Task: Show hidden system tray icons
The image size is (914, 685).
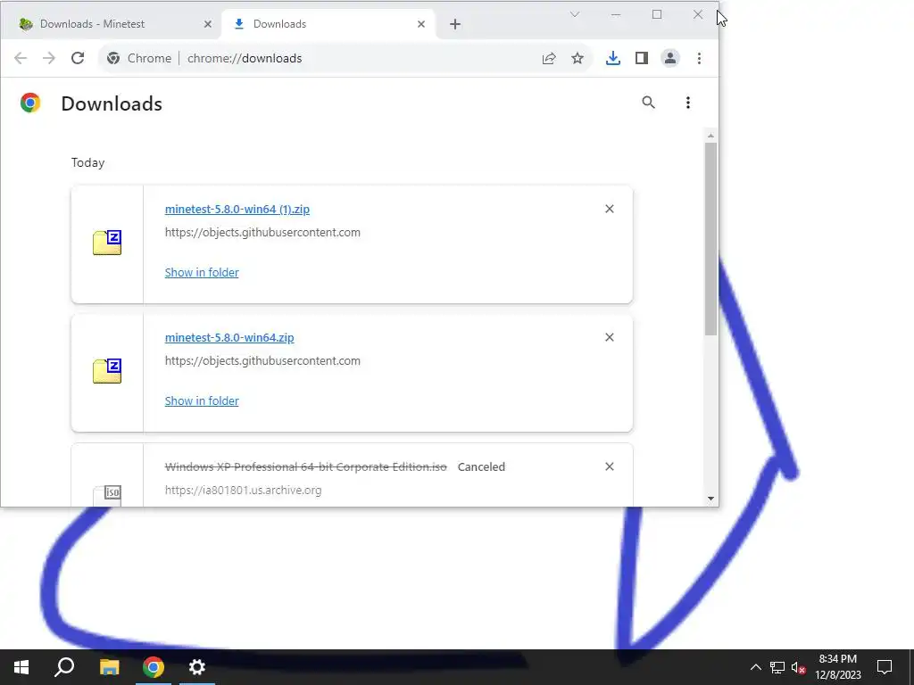Action: pyautogui.click(x=755, y=667)
